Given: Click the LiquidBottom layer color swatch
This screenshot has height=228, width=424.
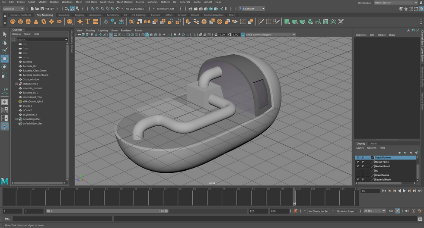Looking at the screenshot, I should 373,157.
